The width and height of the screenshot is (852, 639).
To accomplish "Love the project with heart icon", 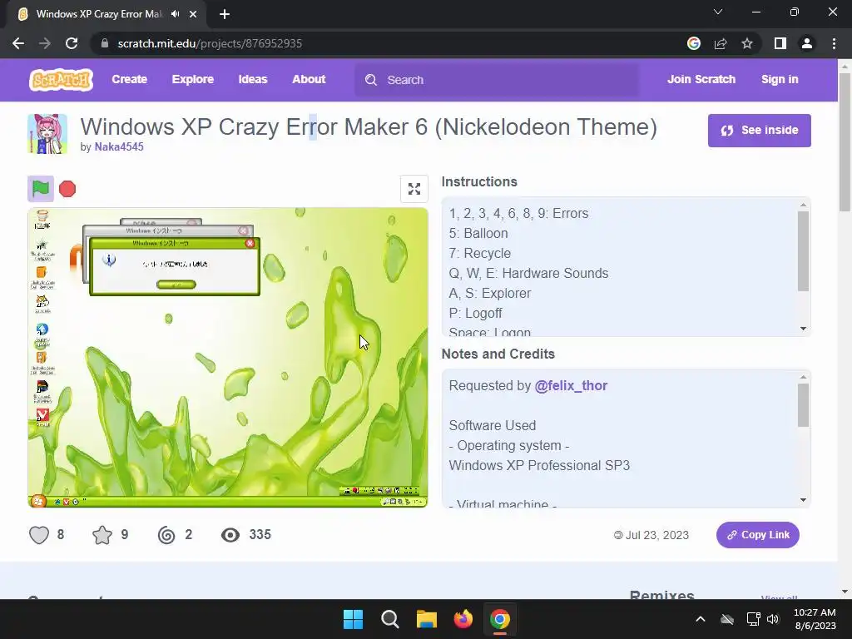I will tap(39, 535).
